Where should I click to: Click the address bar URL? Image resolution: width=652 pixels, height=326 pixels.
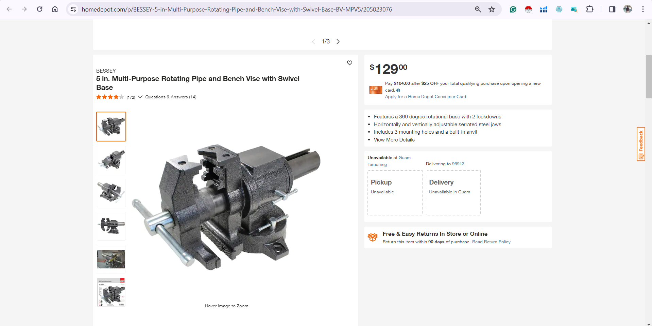[x=237, y=9]
